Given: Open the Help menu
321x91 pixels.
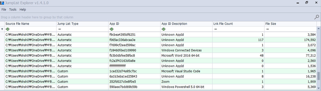Looking at the screenshot, I should point(23,9).
